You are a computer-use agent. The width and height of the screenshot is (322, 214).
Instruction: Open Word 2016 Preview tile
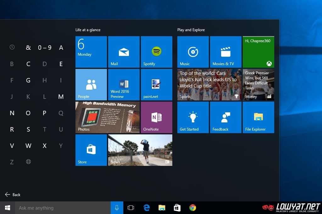coord(124,85)
